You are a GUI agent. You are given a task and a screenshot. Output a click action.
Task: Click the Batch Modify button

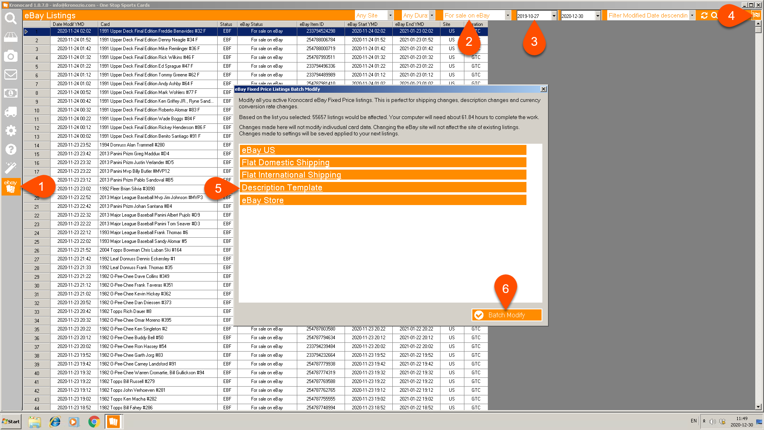[507, 315]
